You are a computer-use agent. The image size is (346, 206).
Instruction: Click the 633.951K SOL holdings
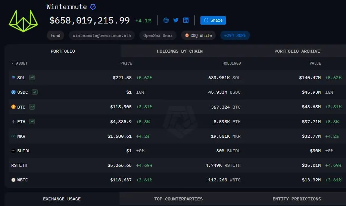click(224, 78)
